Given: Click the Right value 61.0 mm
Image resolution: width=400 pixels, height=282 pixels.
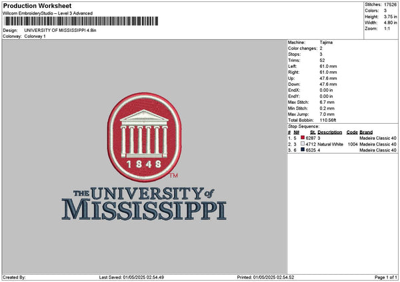Looking at the screenshot, I should click(x=328, y=72).
